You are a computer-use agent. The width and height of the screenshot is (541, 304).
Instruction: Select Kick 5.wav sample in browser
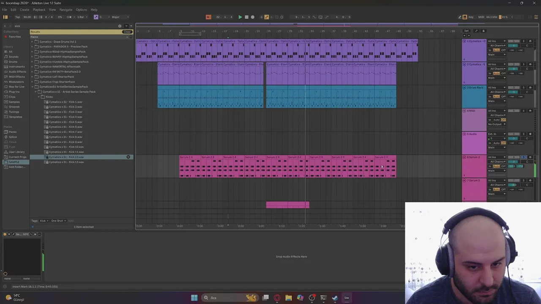tap(66, 122)
